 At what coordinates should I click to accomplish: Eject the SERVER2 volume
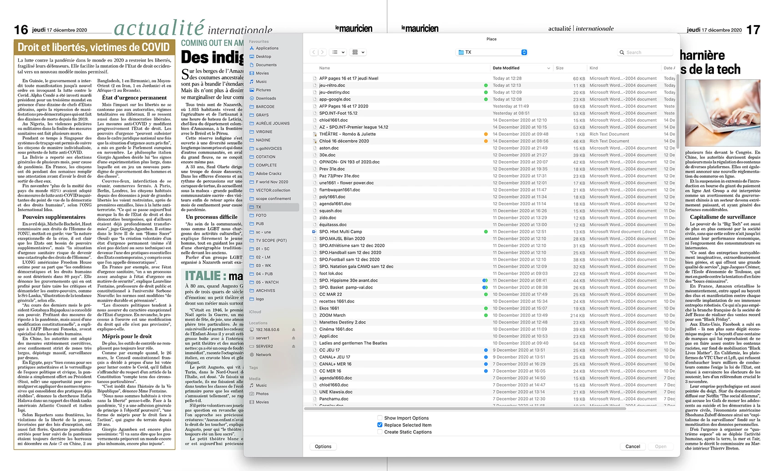coord(293,346)
